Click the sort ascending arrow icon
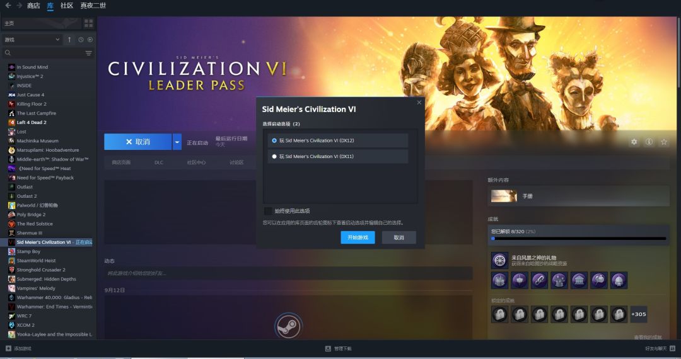 pos(69,40)
